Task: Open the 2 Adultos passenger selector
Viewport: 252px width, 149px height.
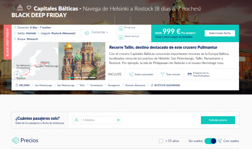Action: (97, 120)
